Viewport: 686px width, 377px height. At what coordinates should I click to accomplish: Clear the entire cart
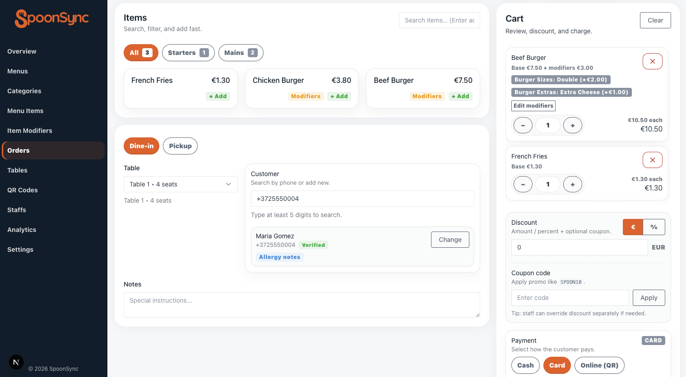click(655, 20)
